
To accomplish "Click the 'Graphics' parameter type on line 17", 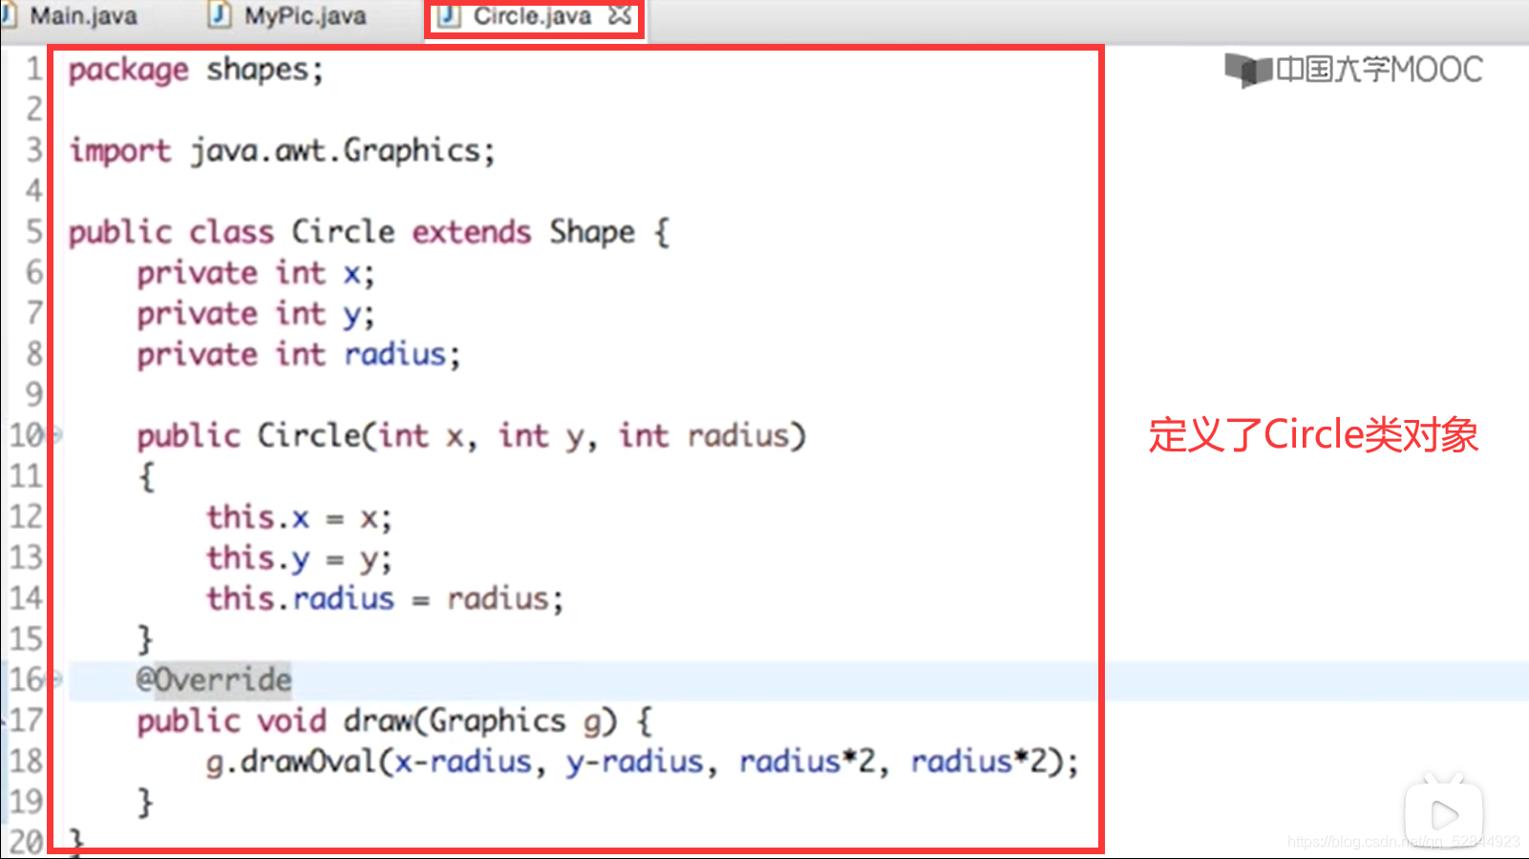I will (x=498, y=721).
